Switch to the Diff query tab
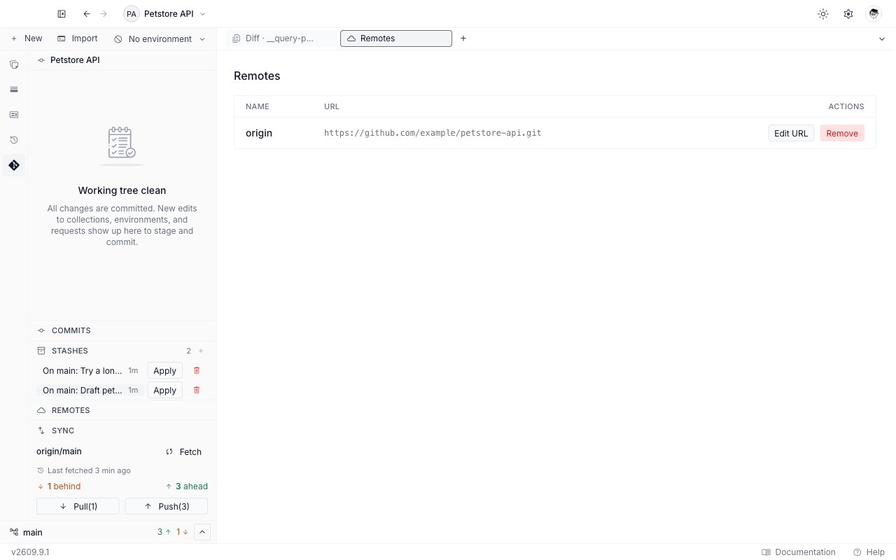The height and width of the screenshot is (560, 896). (x=281, y=38)
